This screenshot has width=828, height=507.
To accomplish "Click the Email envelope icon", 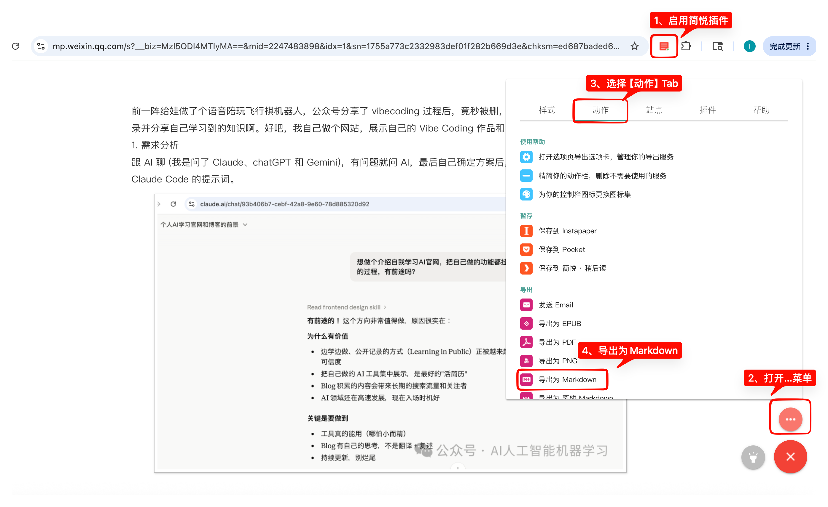I will tap(526, 305).
